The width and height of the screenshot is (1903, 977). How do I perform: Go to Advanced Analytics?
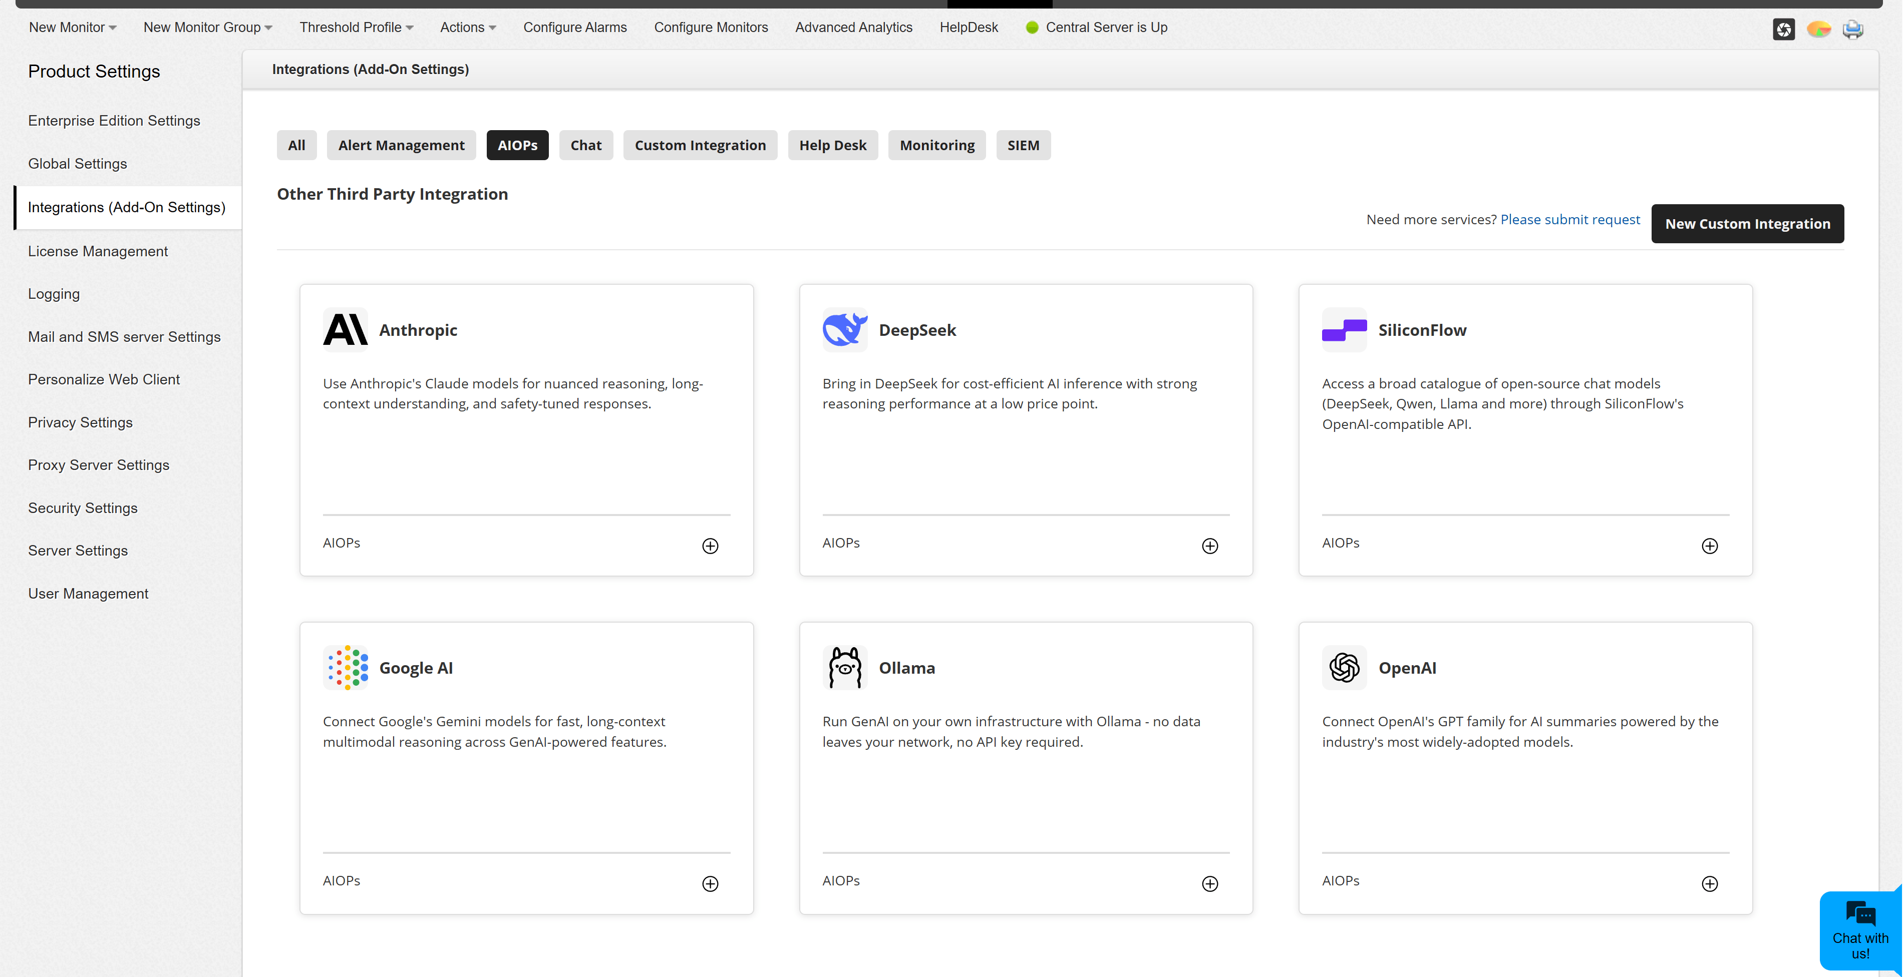(853, 28)
